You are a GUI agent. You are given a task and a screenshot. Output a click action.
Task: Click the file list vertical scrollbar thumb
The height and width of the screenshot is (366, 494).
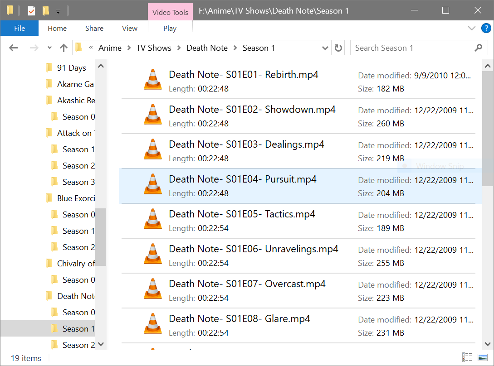[488, 129]
